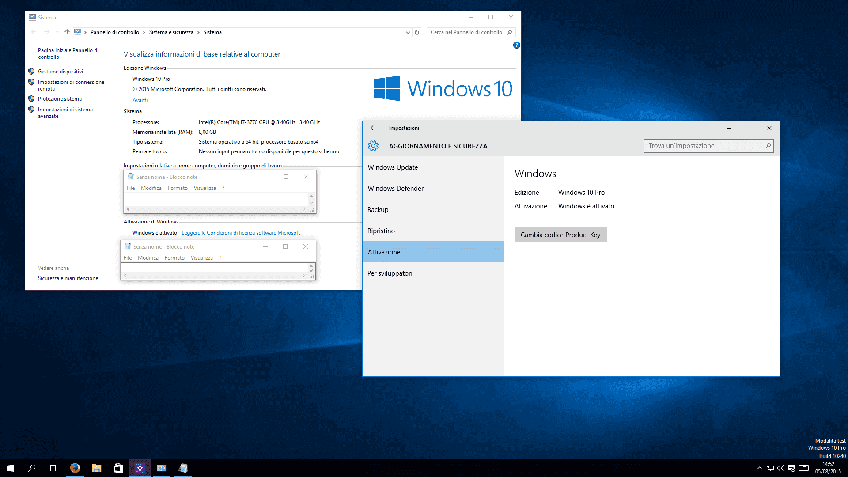The width and height of the screenshot is (848, 477).
Task: Click Cambia codice Product Key button
Action: pos(560,235)
